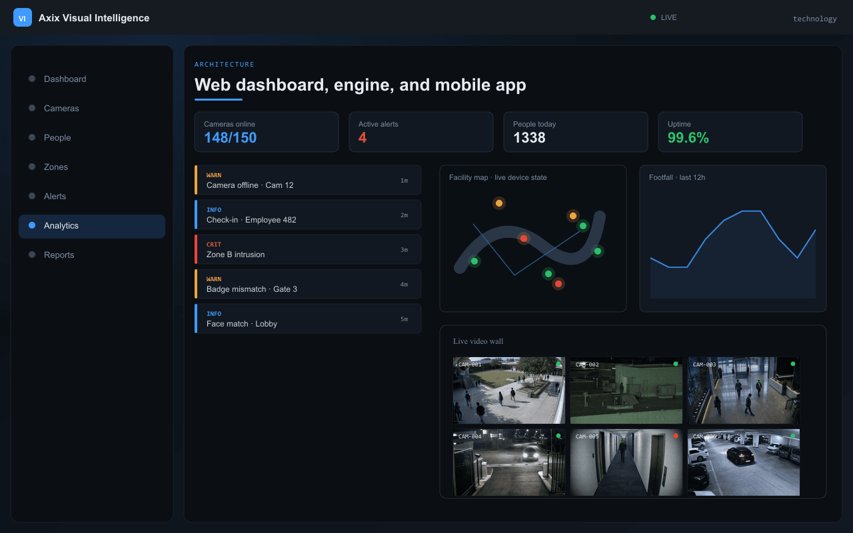
Task: View the CAM-003 lobby feed
Action: tap(744, 390)
